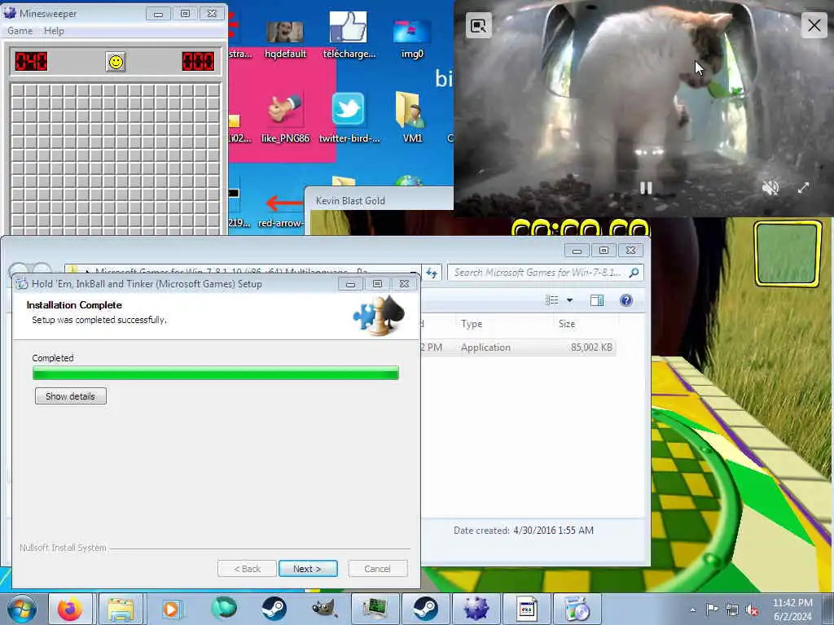Viewport: 834px width, 625px height.
Task: Click the setup installer title bar icon
Action: 22,284
